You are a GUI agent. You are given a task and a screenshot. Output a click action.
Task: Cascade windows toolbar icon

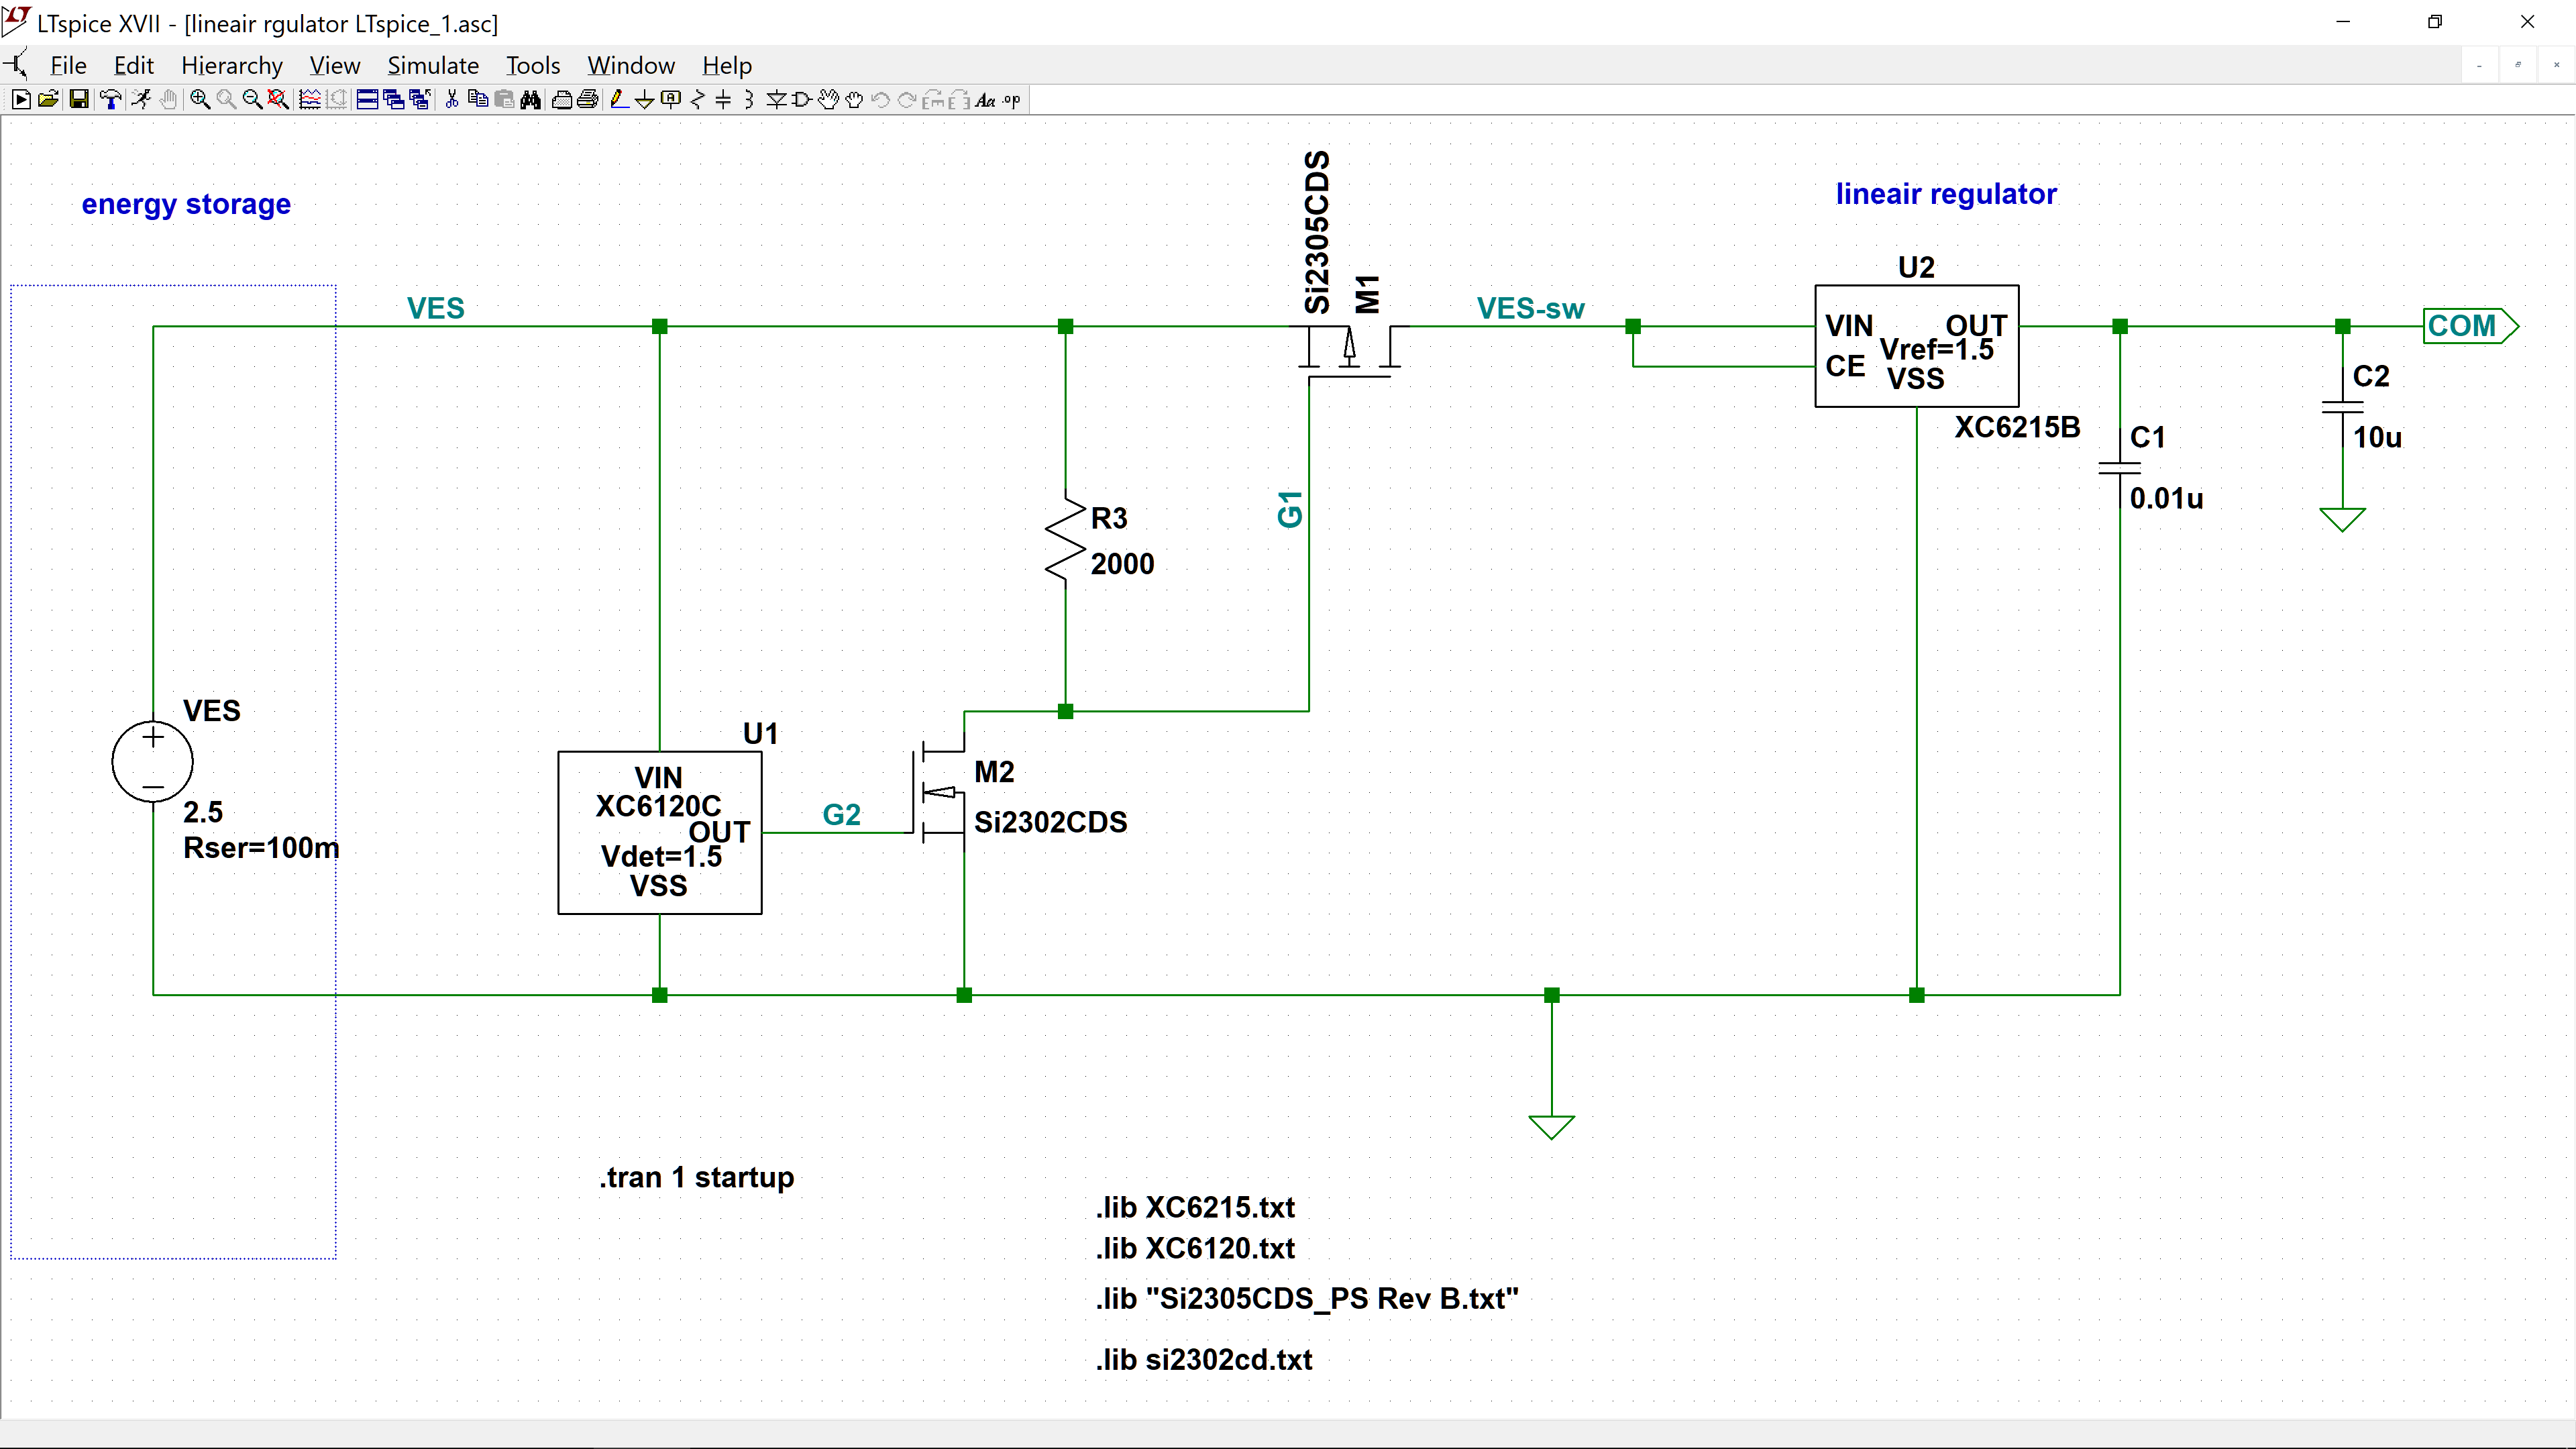pyautogui.click(x=394, y=100)
